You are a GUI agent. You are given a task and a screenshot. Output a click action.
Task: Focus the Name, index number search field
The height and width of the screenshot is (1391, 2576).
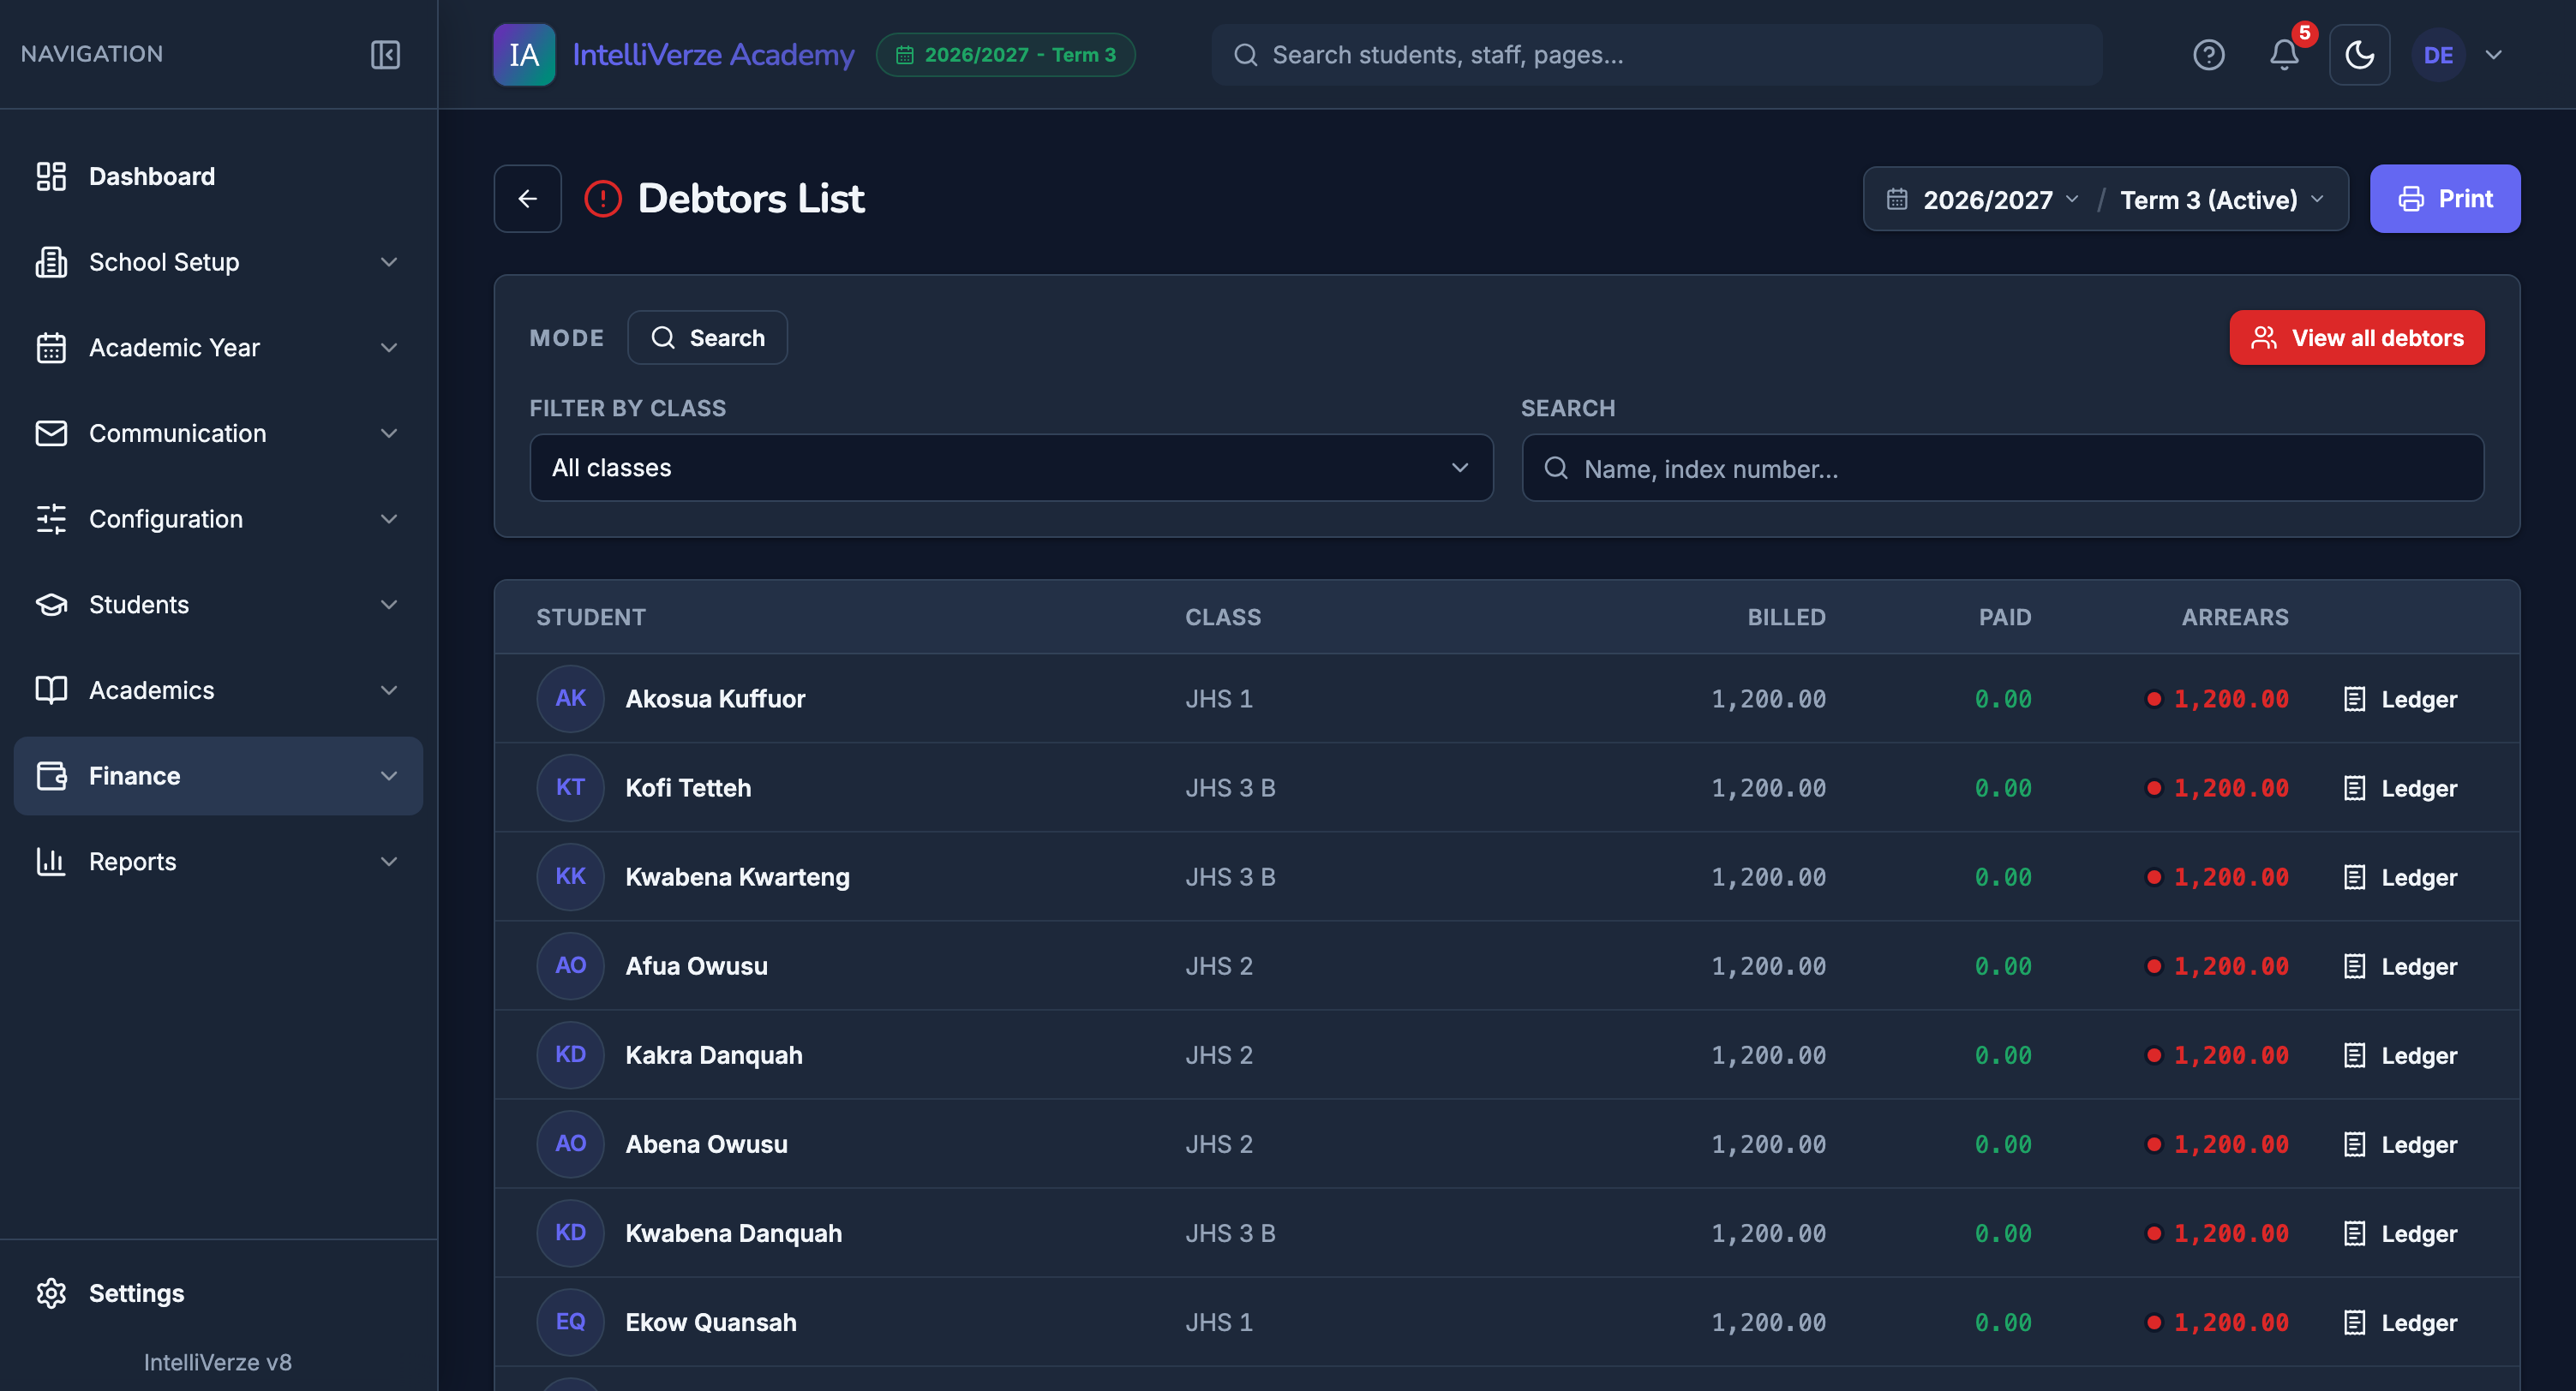click(x=2002, y=468)
